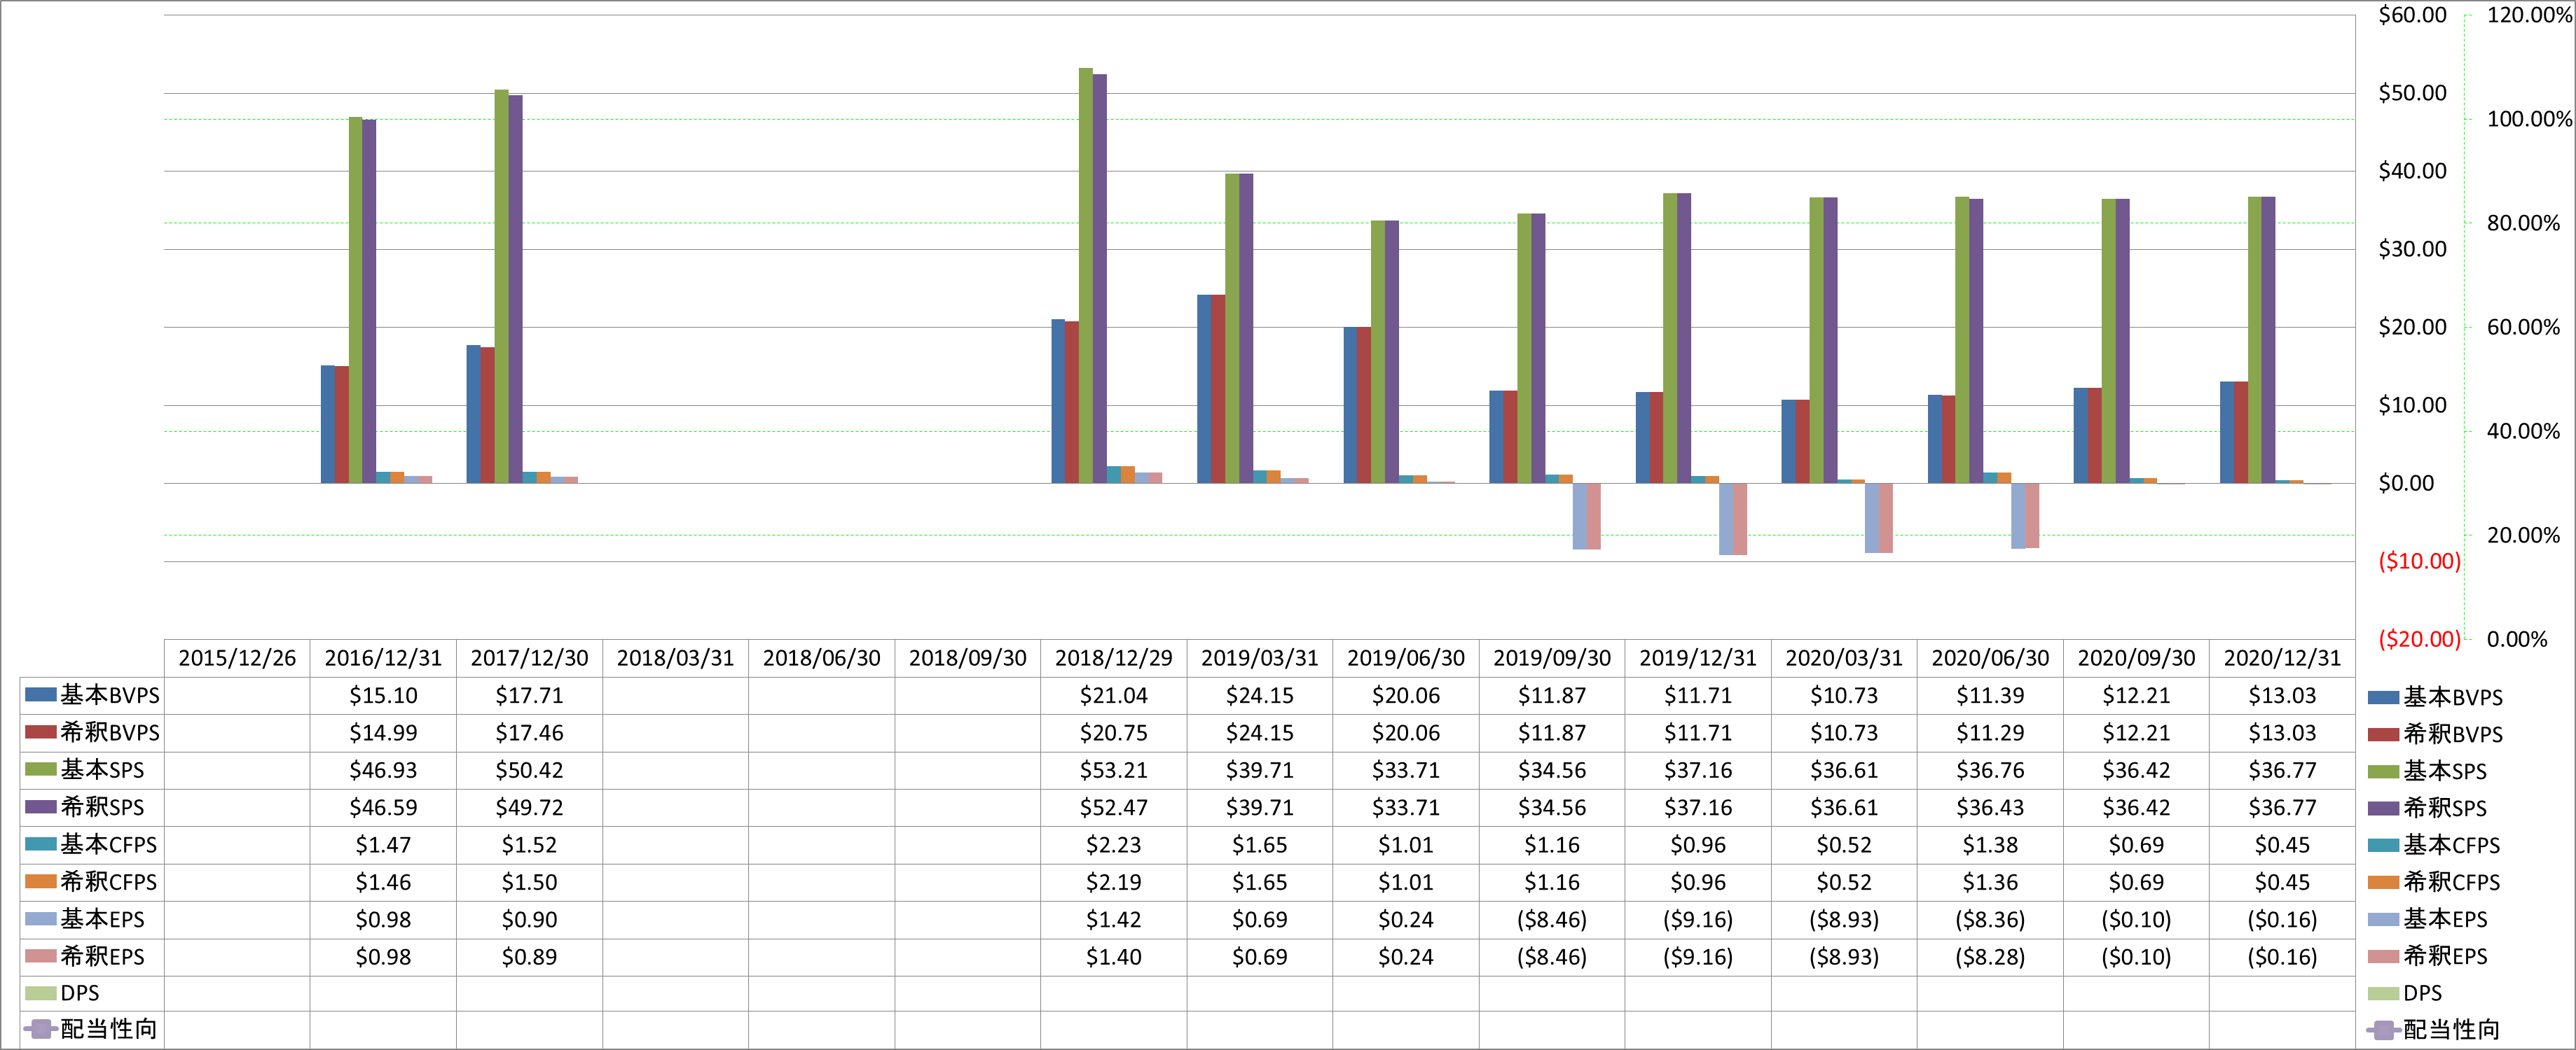Select the 2020/09/30 column header
The width and height of the screenshot is (2576, 1050).
click(2136, 659)
